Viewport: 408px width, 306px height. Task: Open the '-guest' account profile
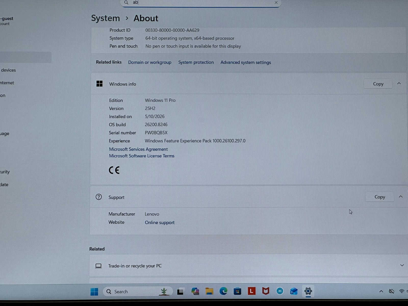(7, 21)
